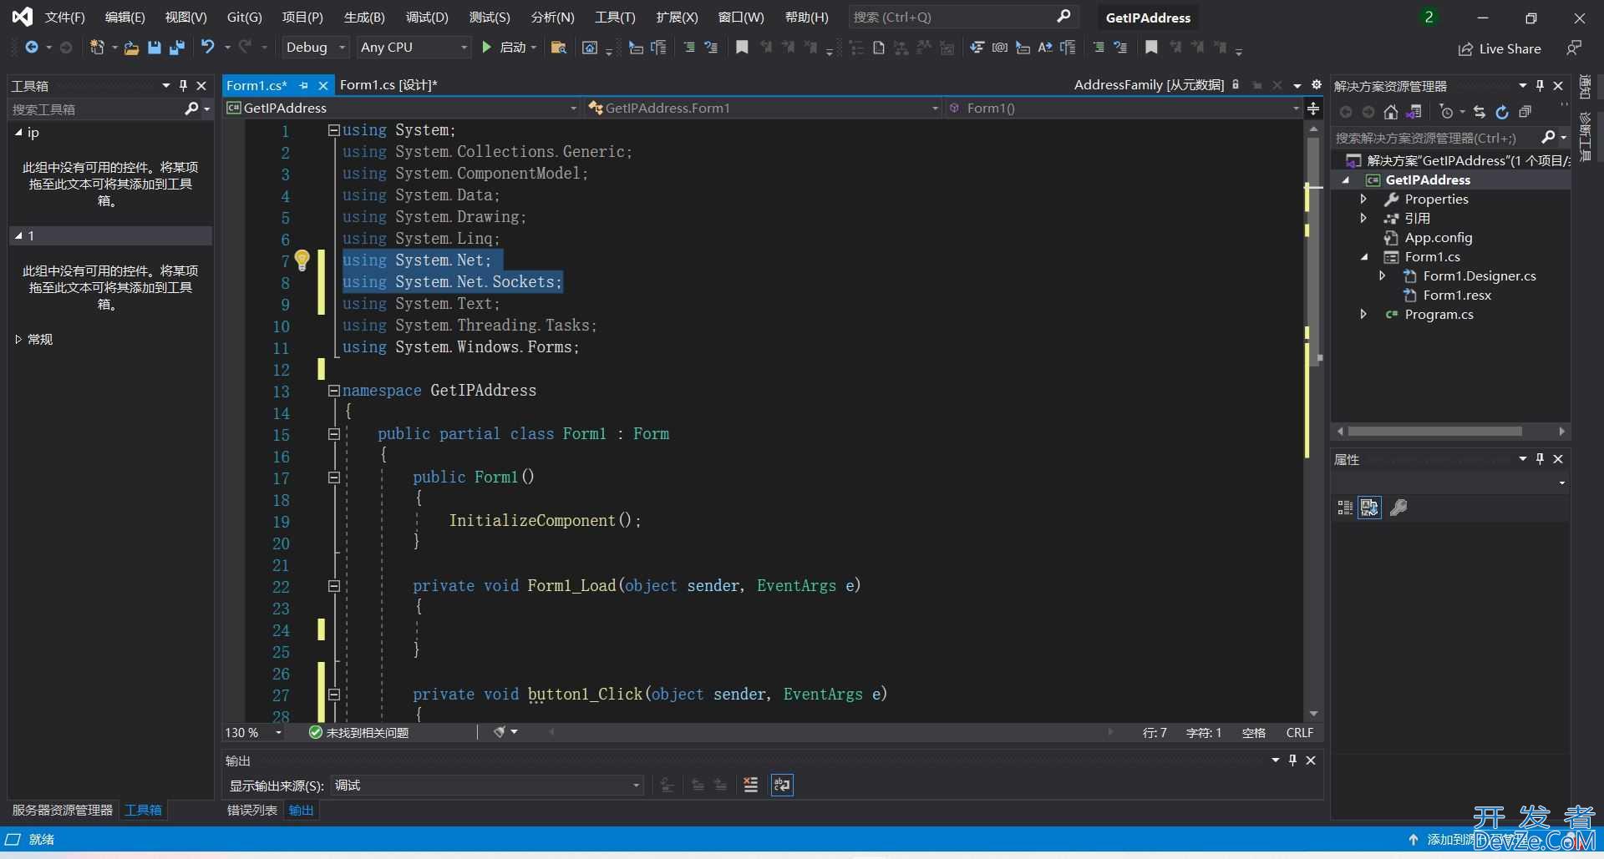This screenshot has height=859, width=1604.
Task: Click the send feedback person icon
Action: tap(1574, 48)
